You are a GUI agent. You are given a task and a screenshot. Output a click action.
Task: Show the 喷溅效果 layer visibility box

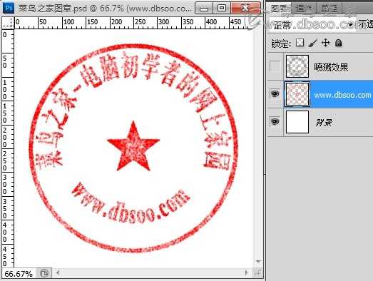[x=275, y=66]
